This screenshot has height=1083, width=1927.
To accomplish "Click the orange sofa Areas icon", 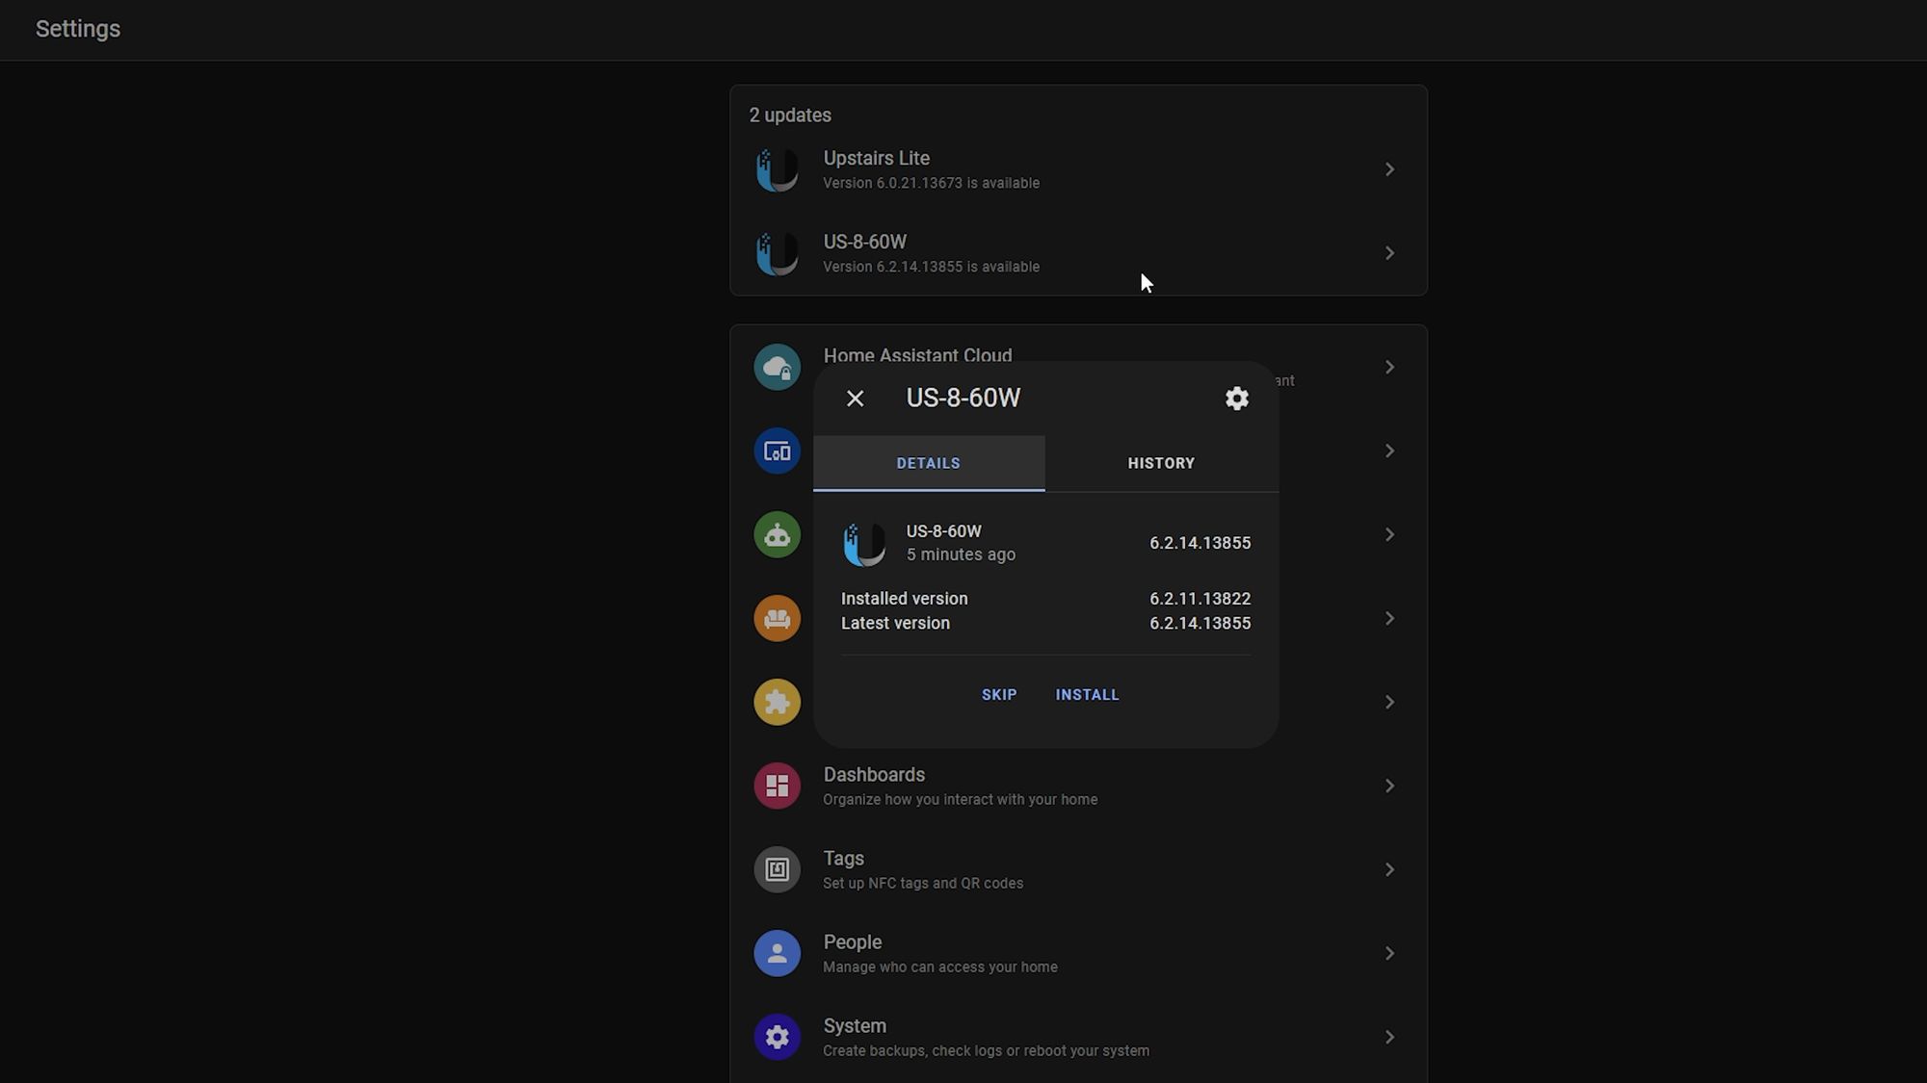I will click(777, 618).
